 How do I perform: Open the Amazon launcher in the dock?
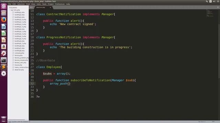coord(4,46)
